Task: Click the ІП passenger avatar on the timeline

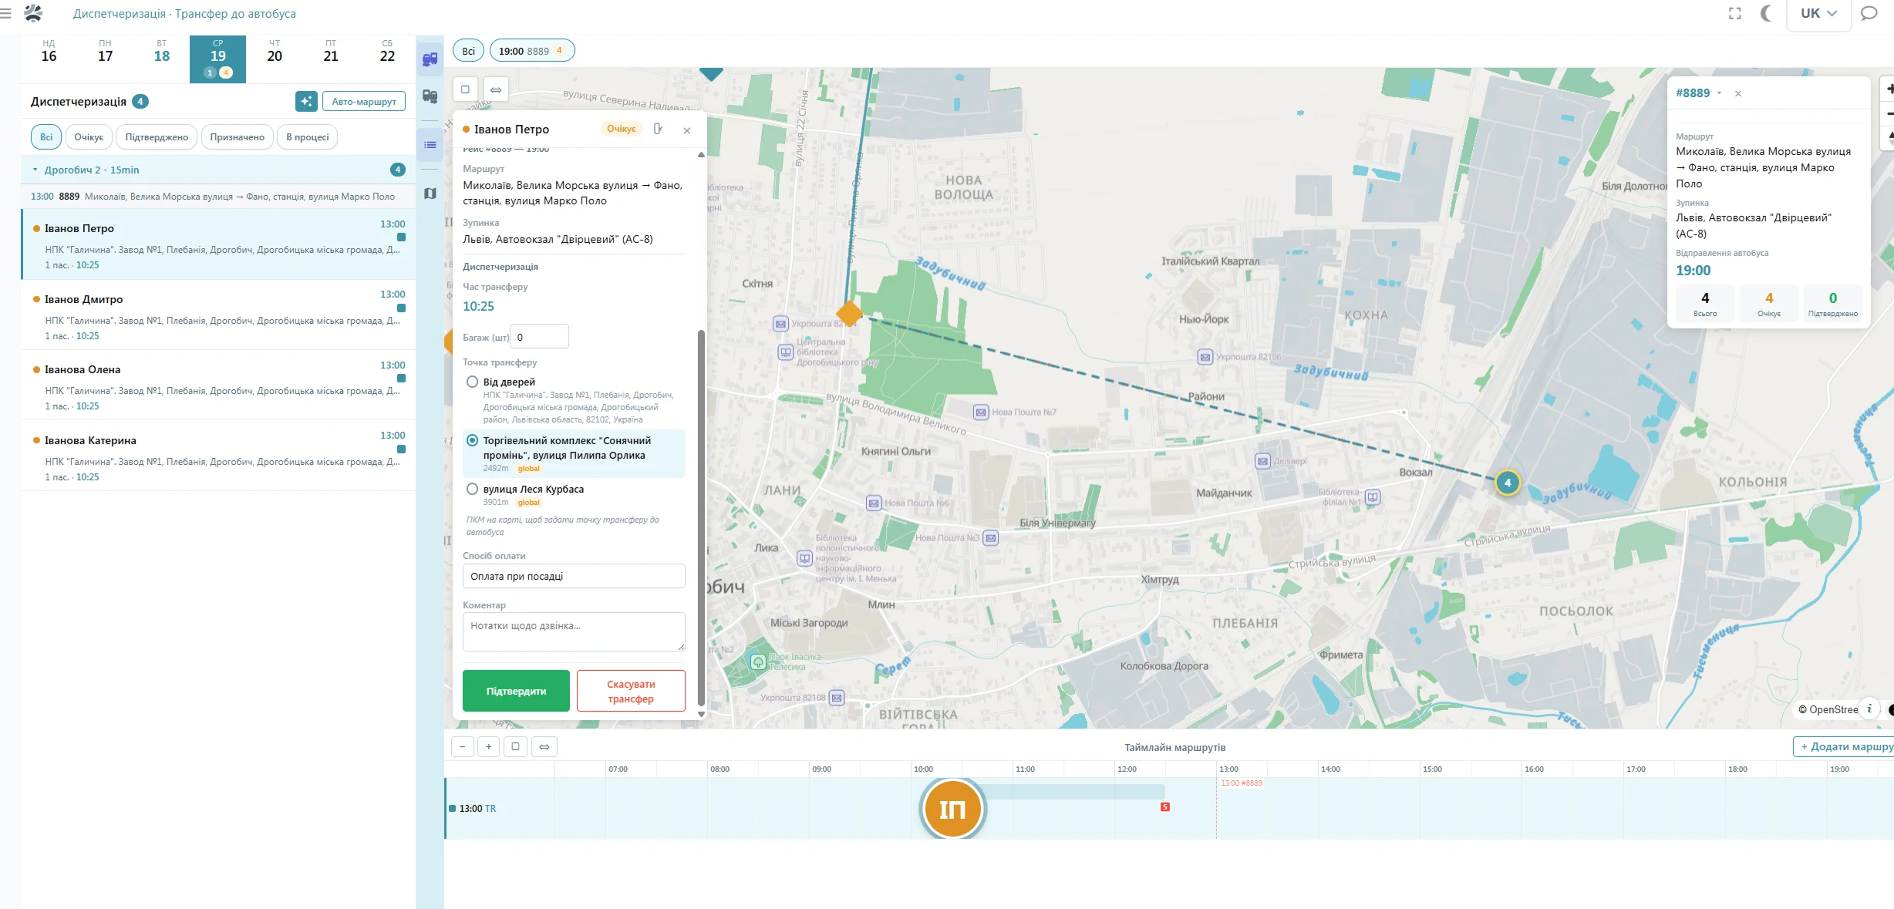Action: [952, 809]
